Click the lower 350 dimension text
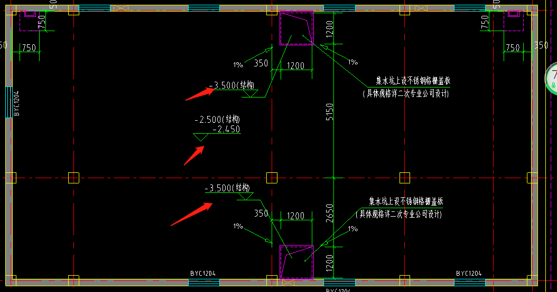Screen dimensions: 557x292 [x=261, y=213]
